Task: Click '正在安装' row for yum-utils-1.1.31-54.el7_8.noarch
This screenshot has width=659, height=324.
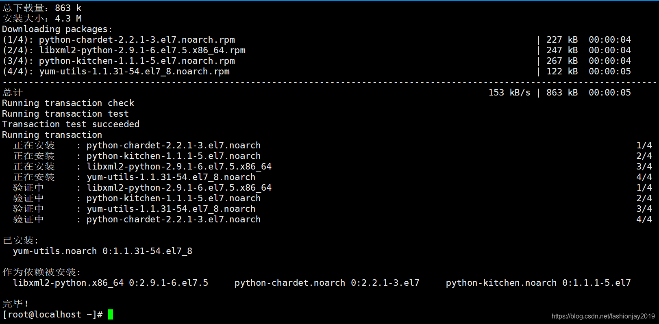Action: 333,177
